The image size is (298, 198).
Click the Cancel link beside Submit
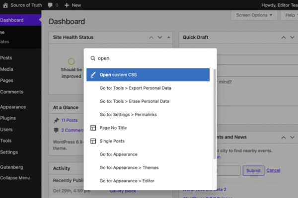tap(273, 170)
